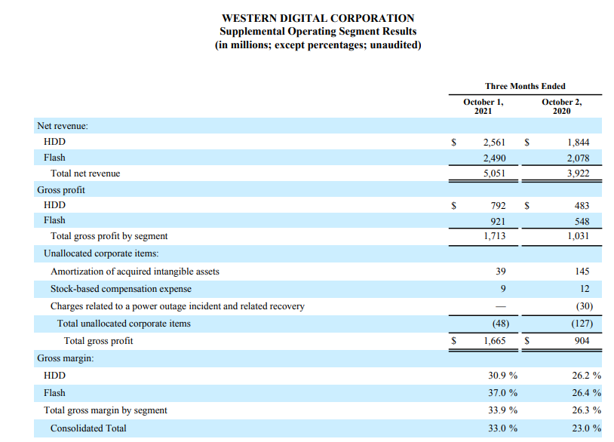The width and height of the screenshot is (614, 442).
Task: Click HDD gross margin 30.9 %
Action: (502, 376)
